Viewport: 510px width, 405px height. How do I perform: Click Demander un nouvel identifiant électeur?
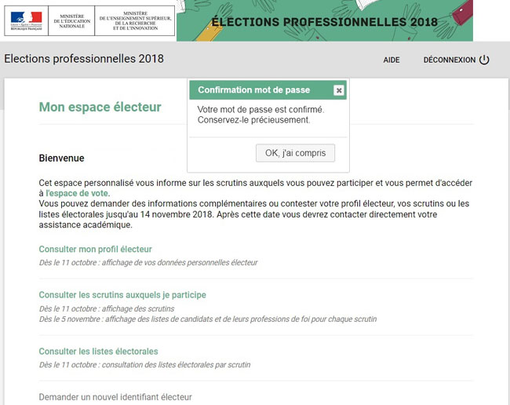[x=115, y=397]
